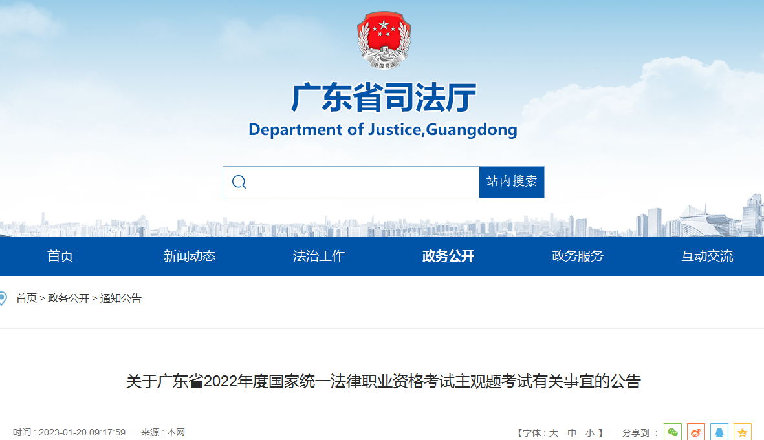Viewport: 764px width, 440px height.
Task: Open the 互动交流 navigation tab
Action: [707, 256]
